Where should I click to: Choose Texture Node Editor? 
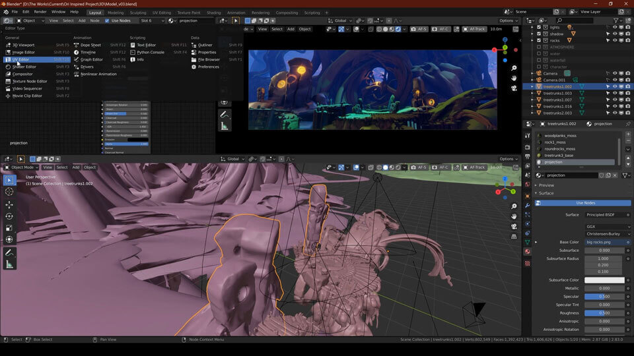[x=37, y=81]
